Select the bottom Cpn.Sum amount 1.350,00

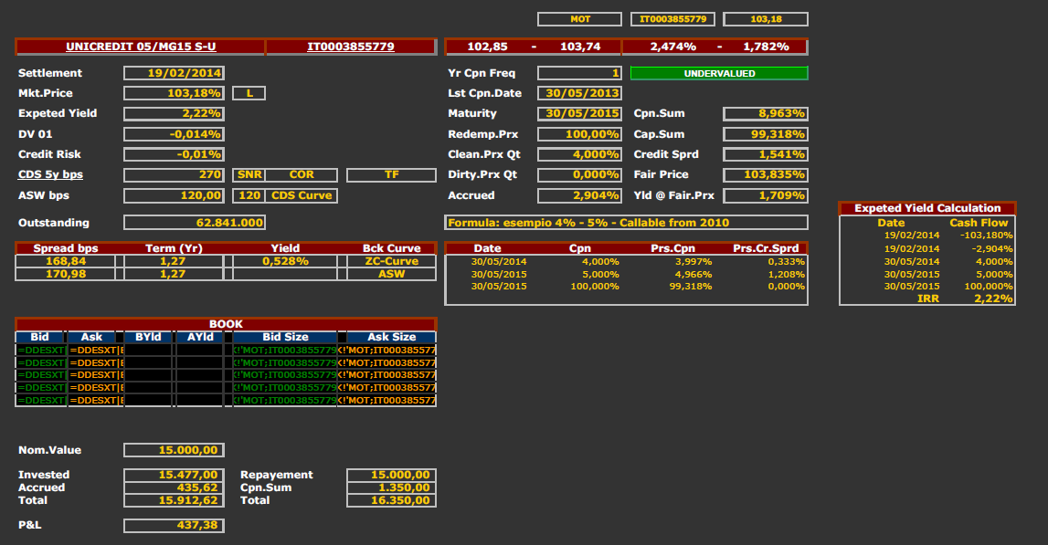pyautogui.click(x=392, y=487)
